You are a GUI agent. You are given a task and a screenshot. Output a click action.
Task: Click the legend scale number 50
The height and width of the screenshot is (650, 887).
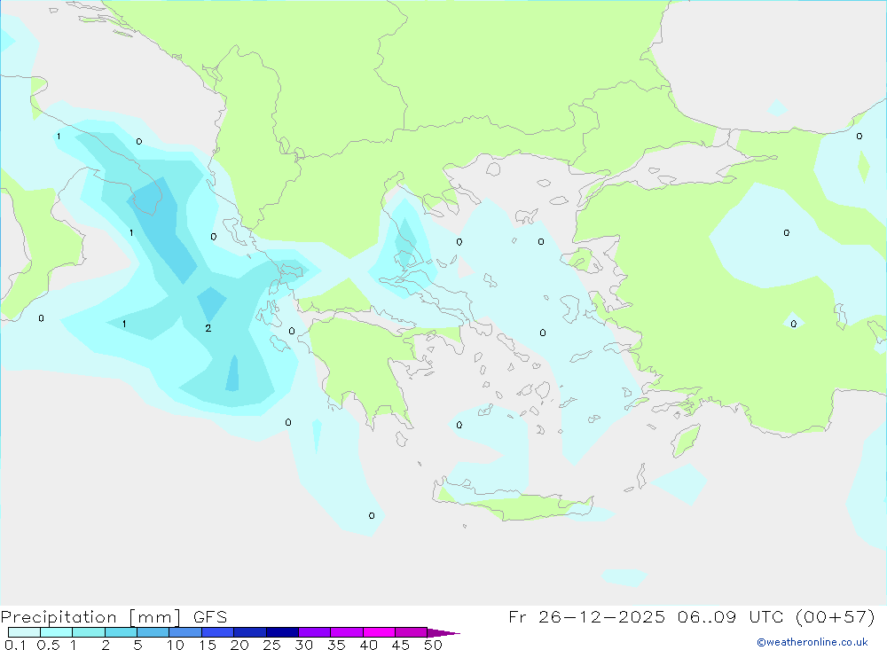point(433,645)
